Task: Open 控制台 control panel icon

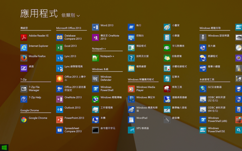Action: tap(131, 37)
